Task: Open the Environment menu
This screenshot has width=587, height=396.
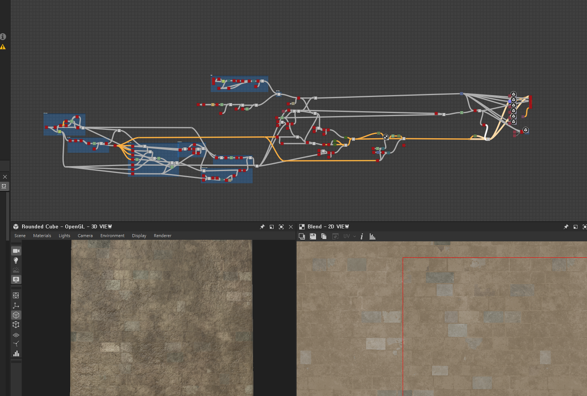Action: point(112,236)
